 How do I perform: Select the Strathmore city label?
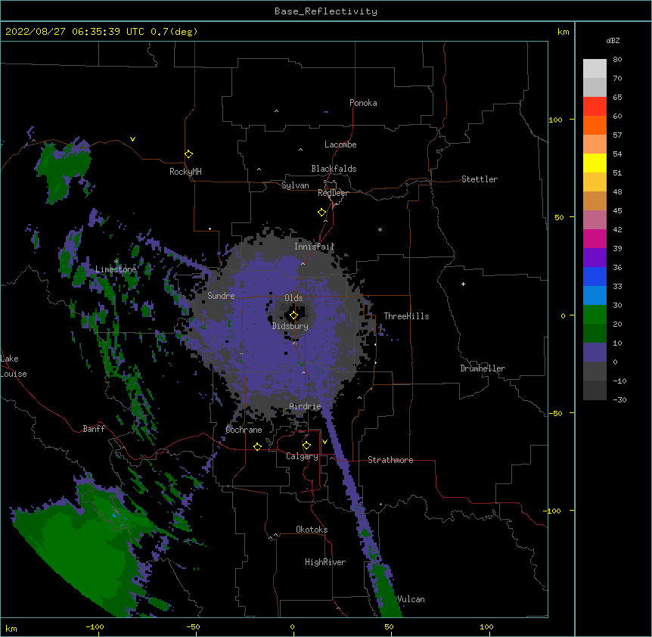[390, 460]
